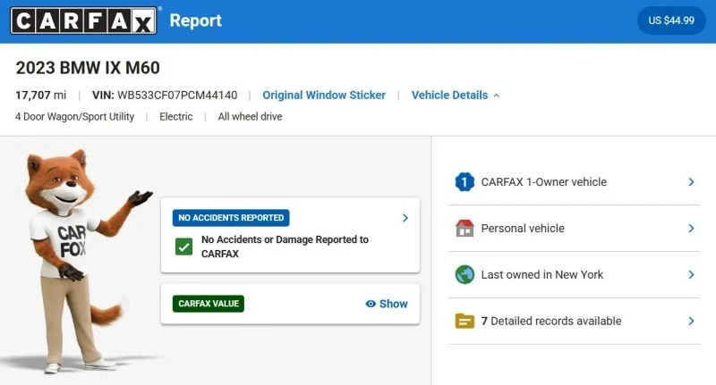Click the green checkmark for no accidents
The image size is (716, 385).
tap(184, 247)
